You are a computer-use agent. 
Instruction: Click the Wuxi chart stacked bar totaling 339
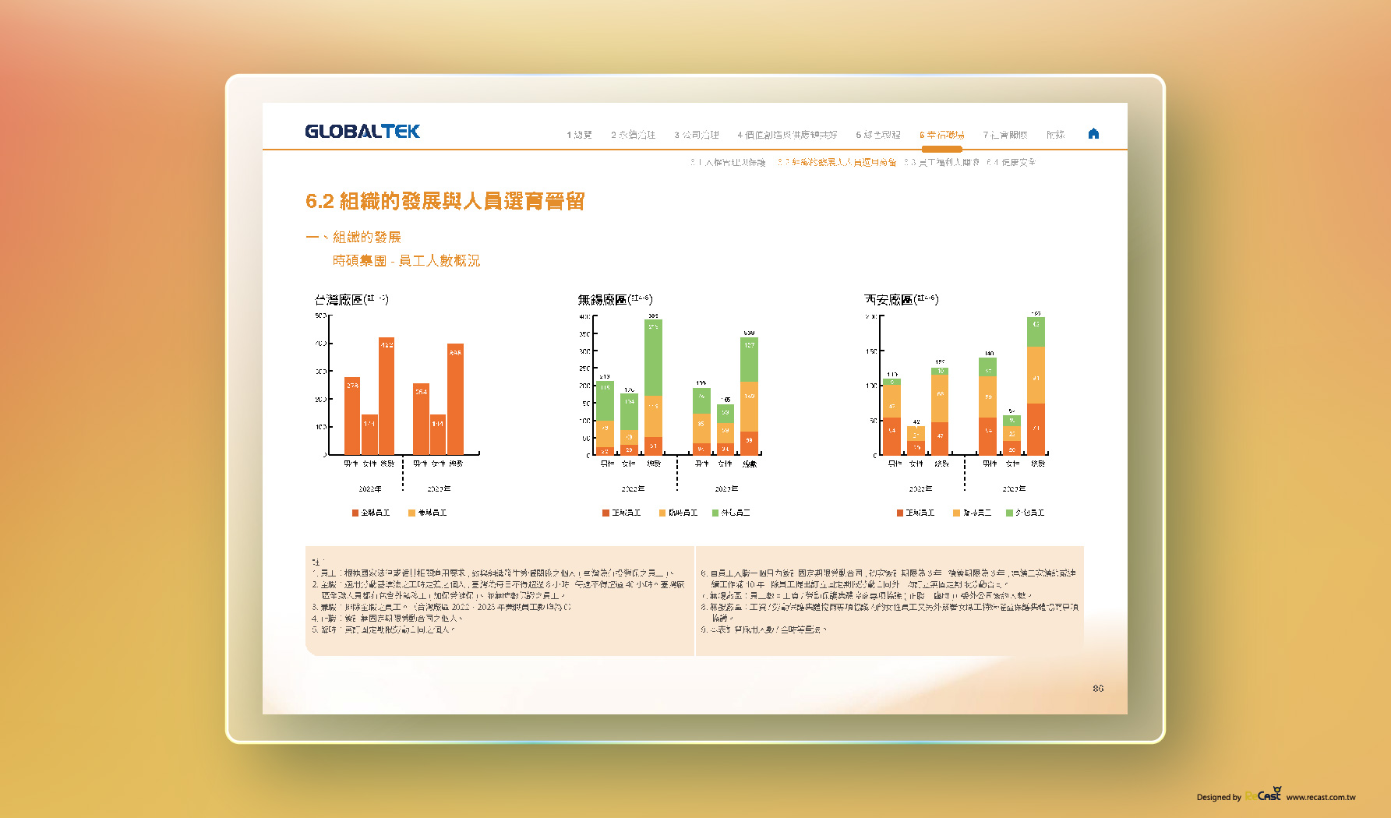pyautogui.click(x=749, y=396)
